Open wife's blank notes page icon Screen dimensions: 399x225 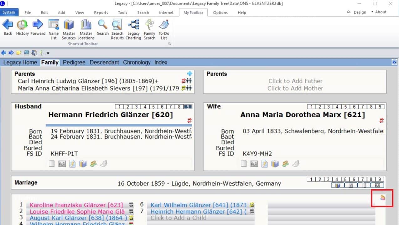point(244,163)
